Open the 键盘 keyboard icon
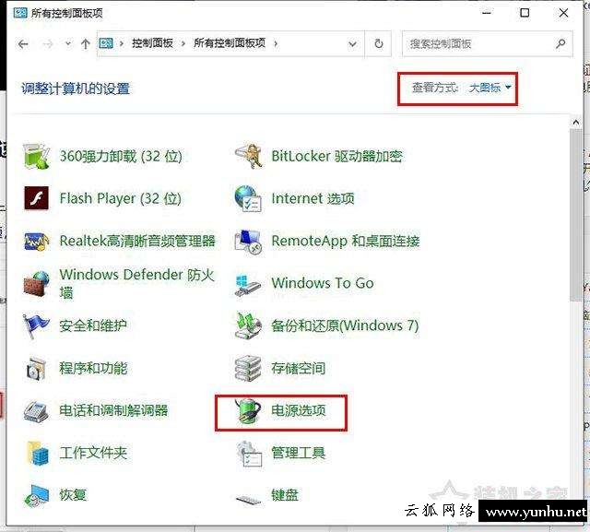Screen dimensions: 590x532 [x=248, y=500]
